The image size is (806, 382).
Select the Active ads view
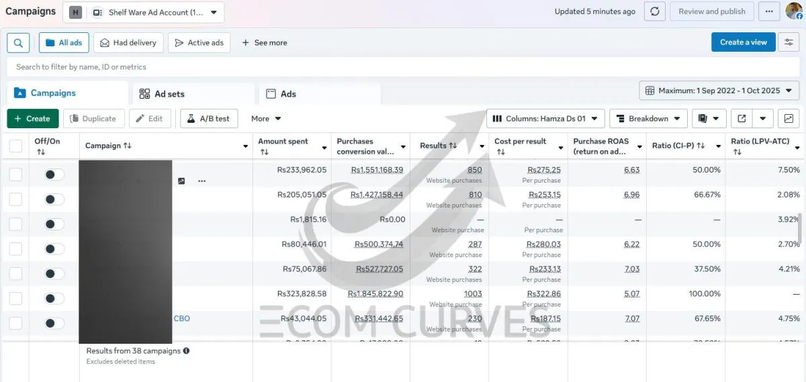[199, 42]
